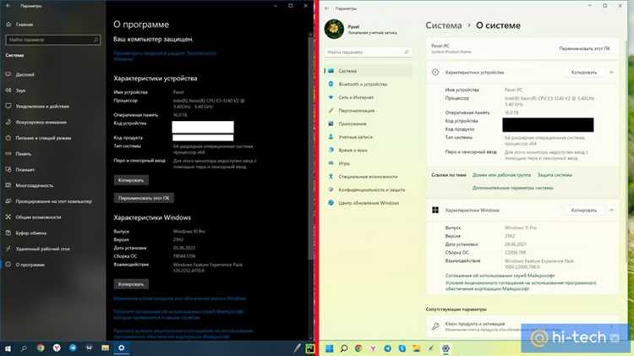The width and height of the screenshot is (634, 356).
Task: Open Сеть и Интернет in light sidebar
Action: [355, 97]
